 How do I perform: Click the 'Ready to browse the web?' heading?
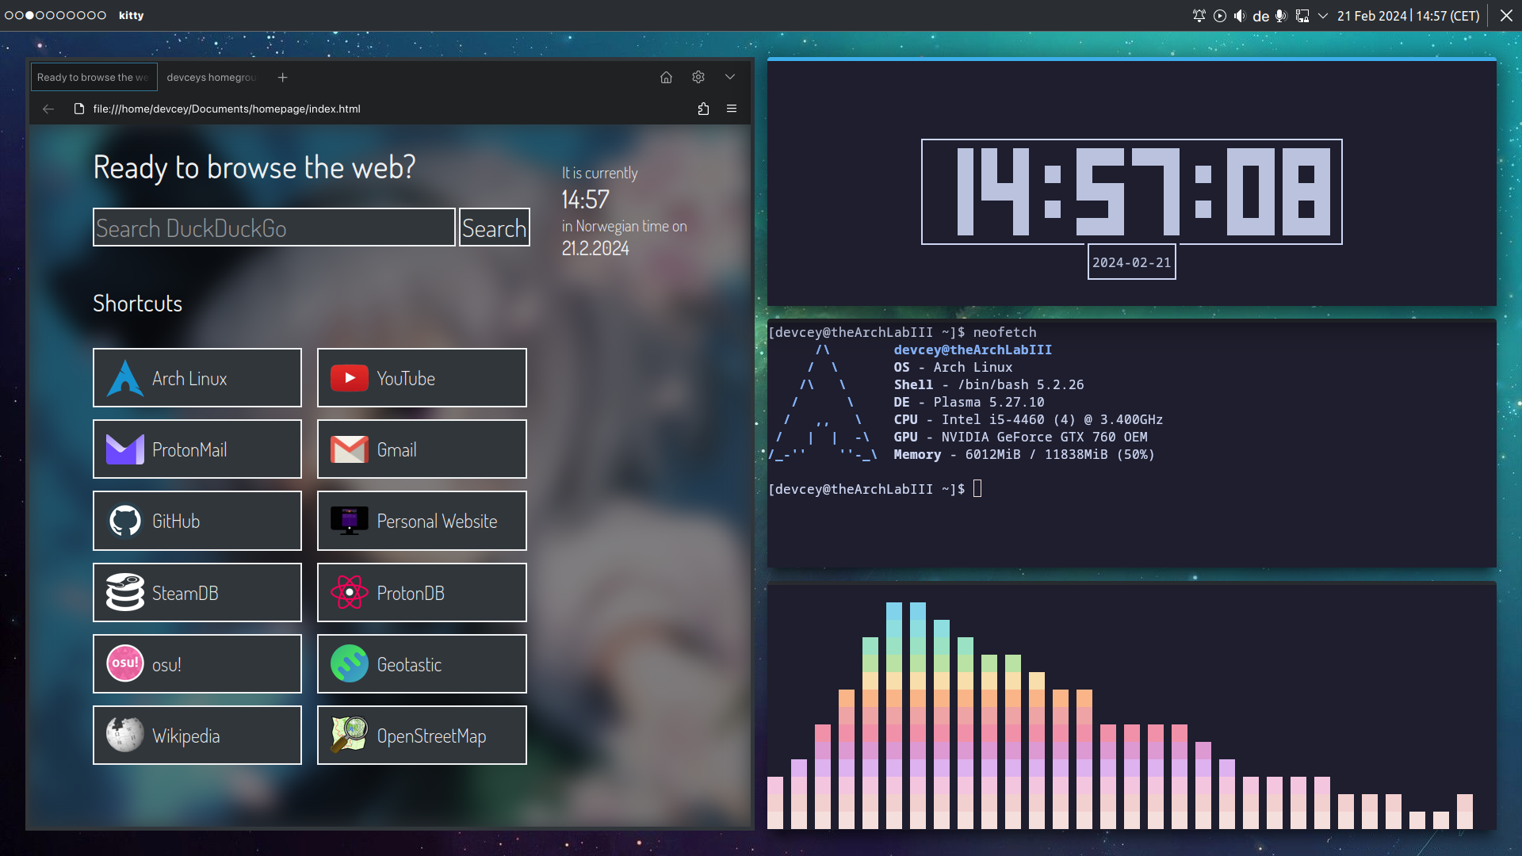tap(254, 167)
